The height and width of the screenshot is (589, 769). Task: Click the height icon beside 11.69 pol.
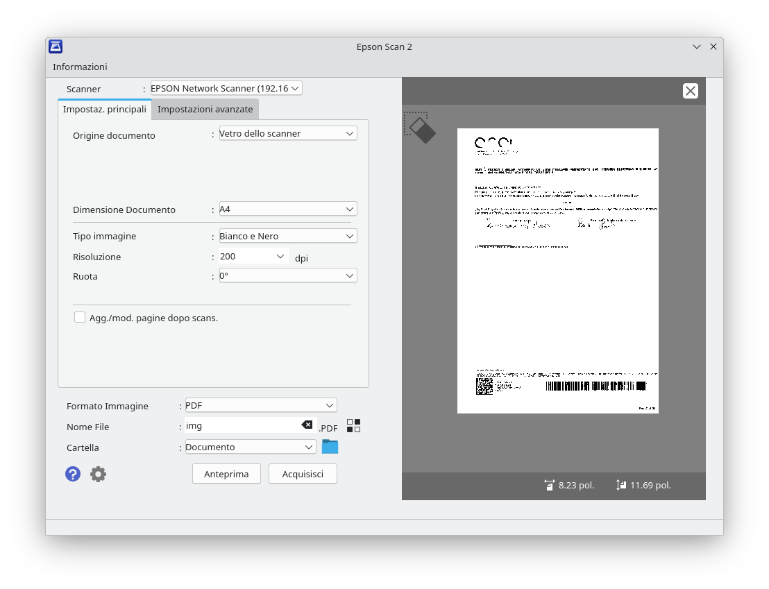[x=621, y=485]
